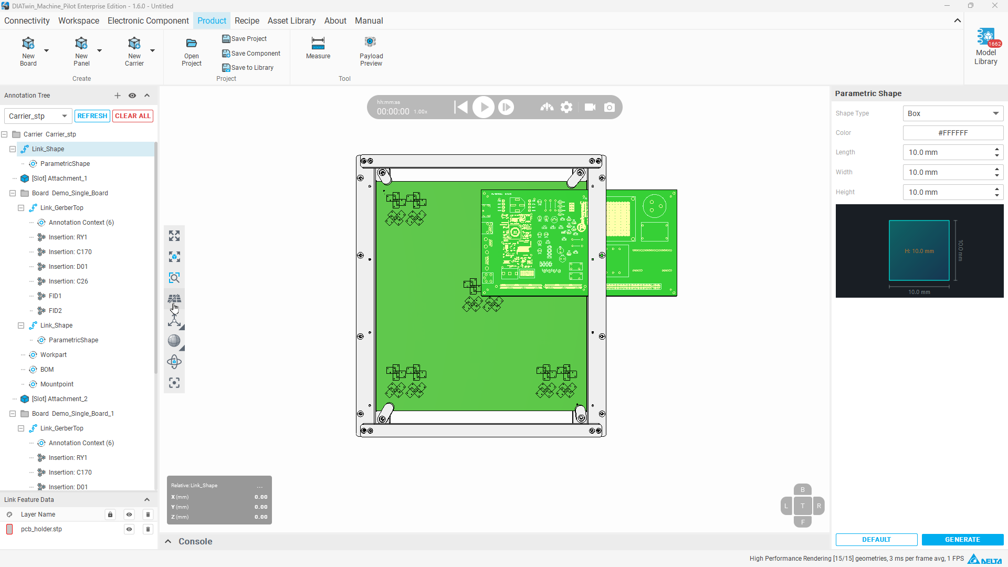The width and height of the screenshot is (1008, 567).
Task: Collapse the Carrier Carrier_stp tree node
Action: (4, 134)
